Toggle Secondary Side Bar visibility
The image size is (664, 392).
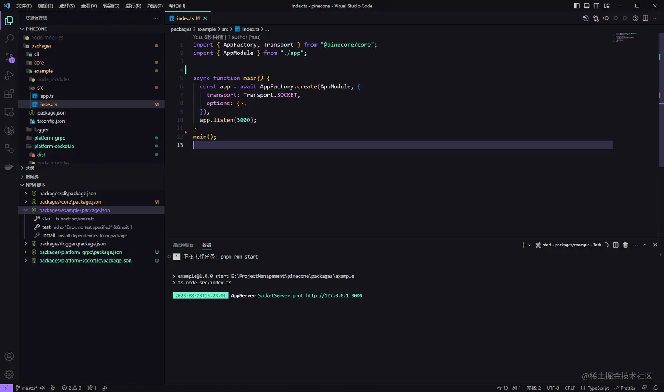click(597, 6)
